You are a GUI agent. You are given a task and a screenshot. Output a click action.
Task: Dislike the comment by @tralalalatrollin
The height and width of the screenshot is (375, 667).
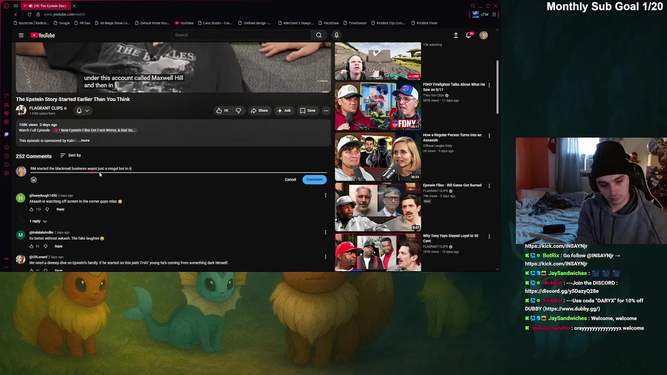(45, 246)
